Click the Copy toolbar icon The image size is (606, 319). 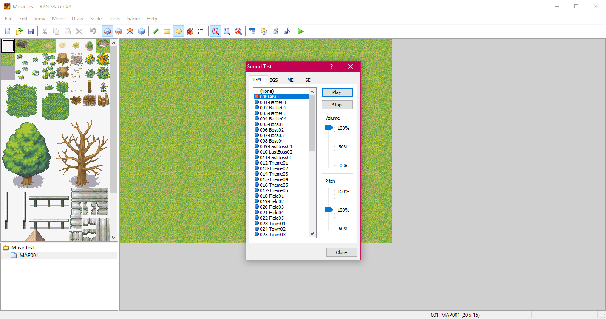coord(56,31)
